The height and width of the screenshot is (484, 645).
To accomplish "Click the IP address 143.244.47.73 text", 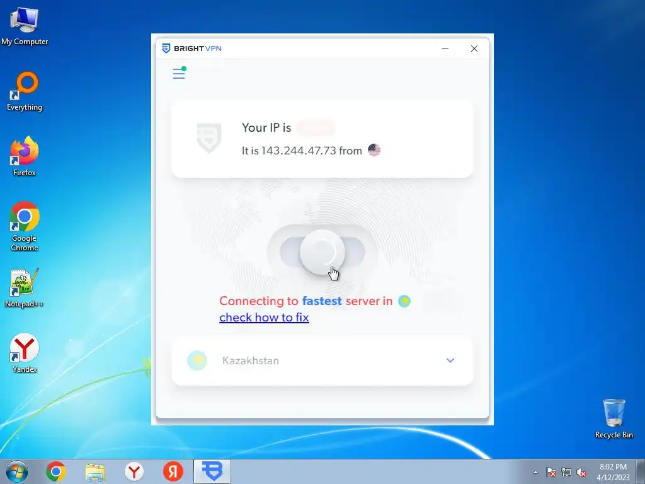I will [299, 151].
